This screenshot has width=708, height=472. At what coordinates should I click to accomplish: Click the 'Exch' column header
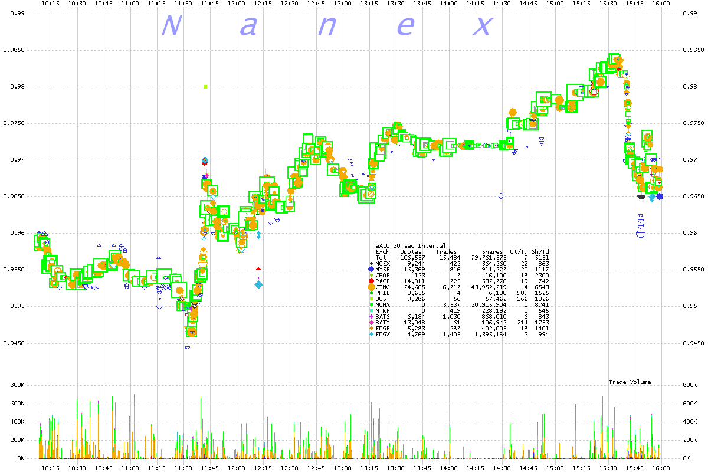pos(383,251)
